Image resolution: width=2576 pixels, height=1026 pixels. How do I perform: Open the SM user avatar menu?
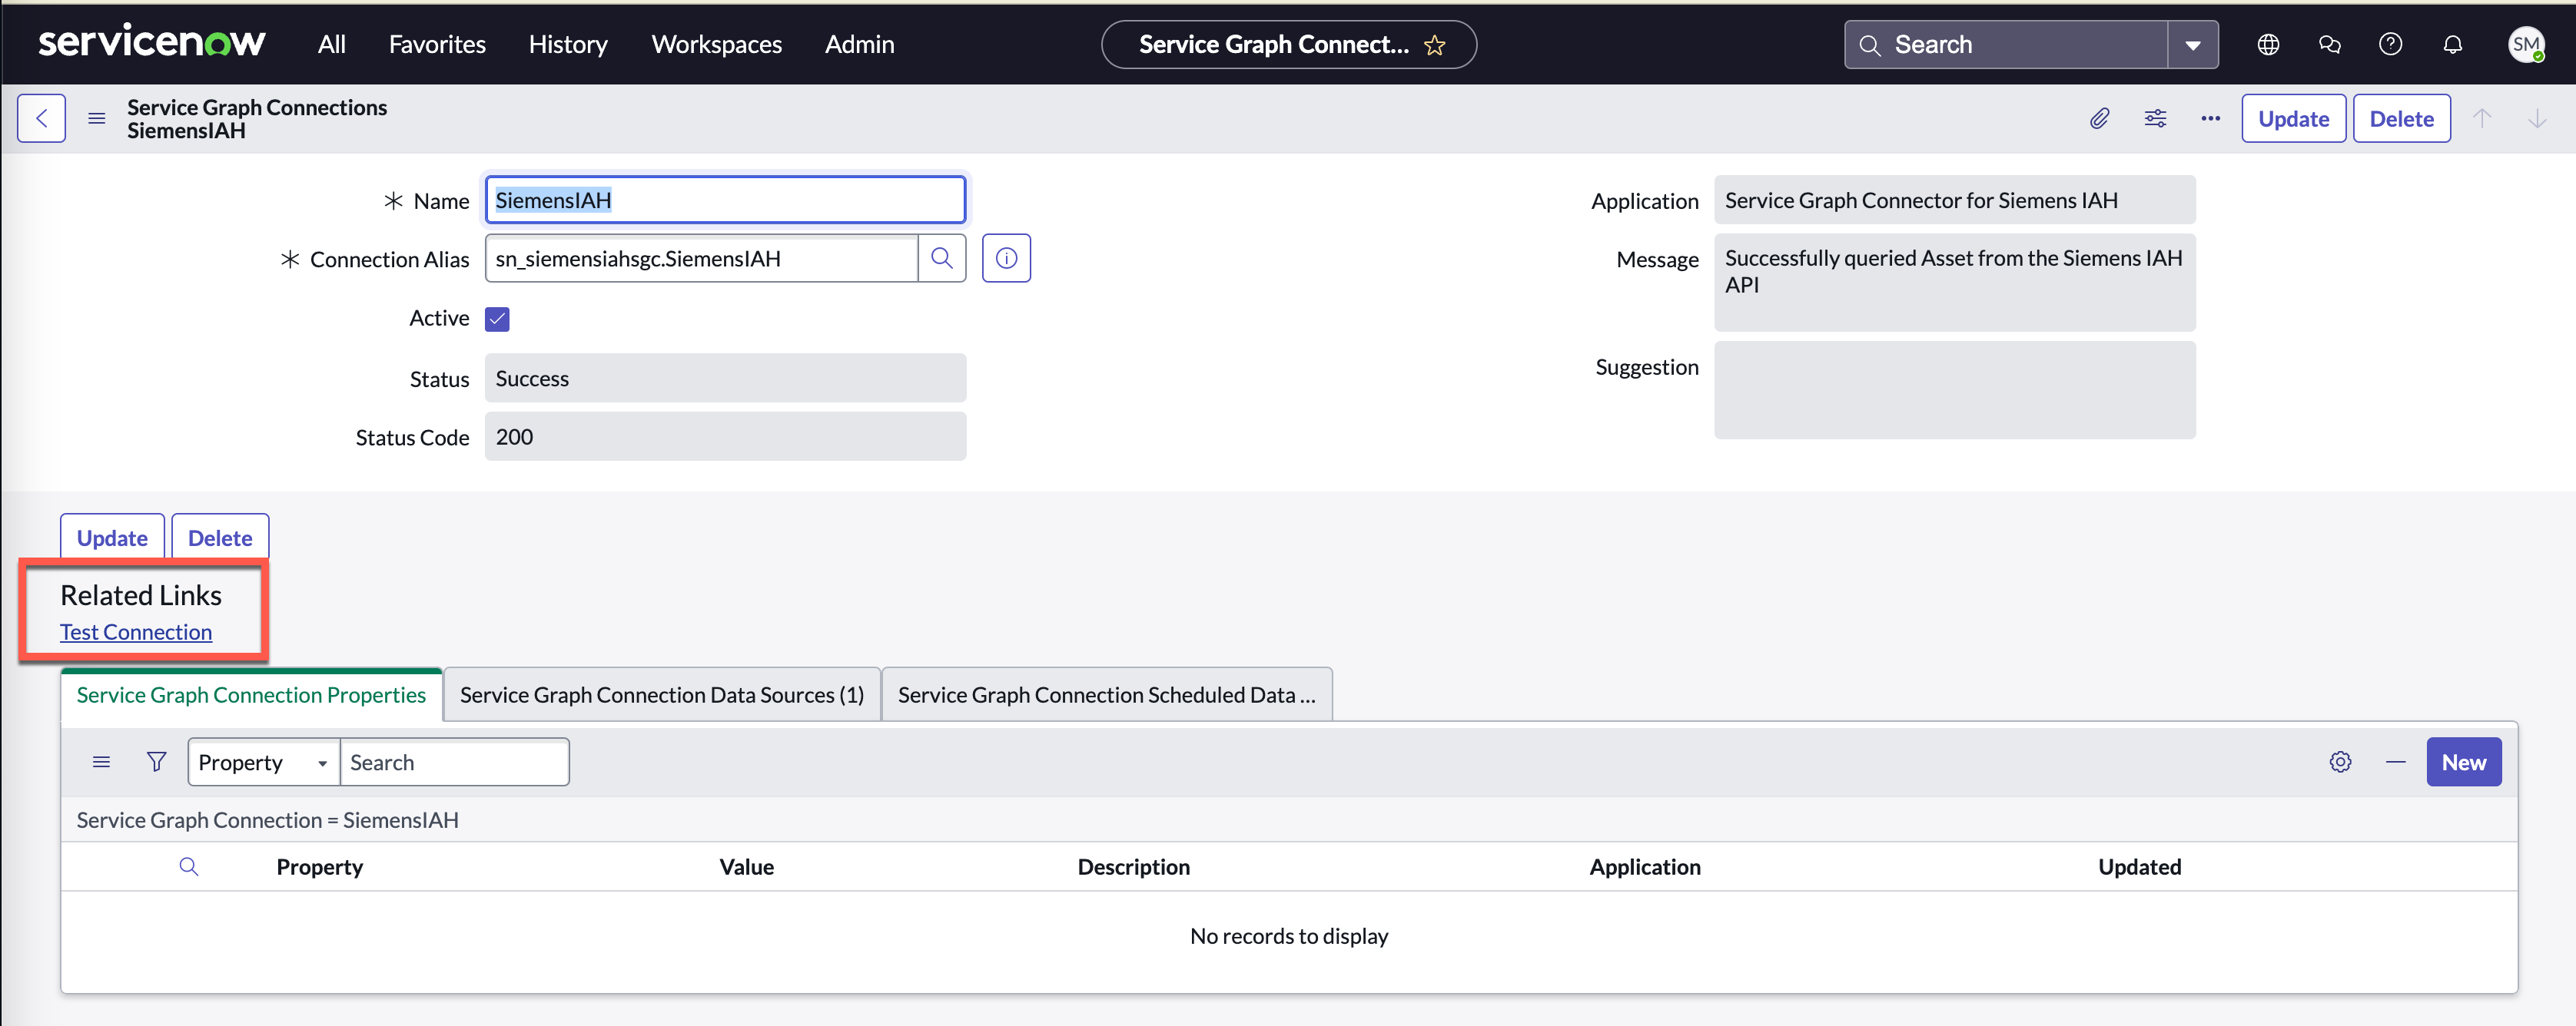click(x=2526, y=44)
